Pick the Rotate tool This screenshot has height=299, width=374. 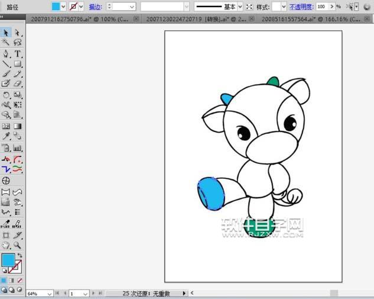pos(6,95)
